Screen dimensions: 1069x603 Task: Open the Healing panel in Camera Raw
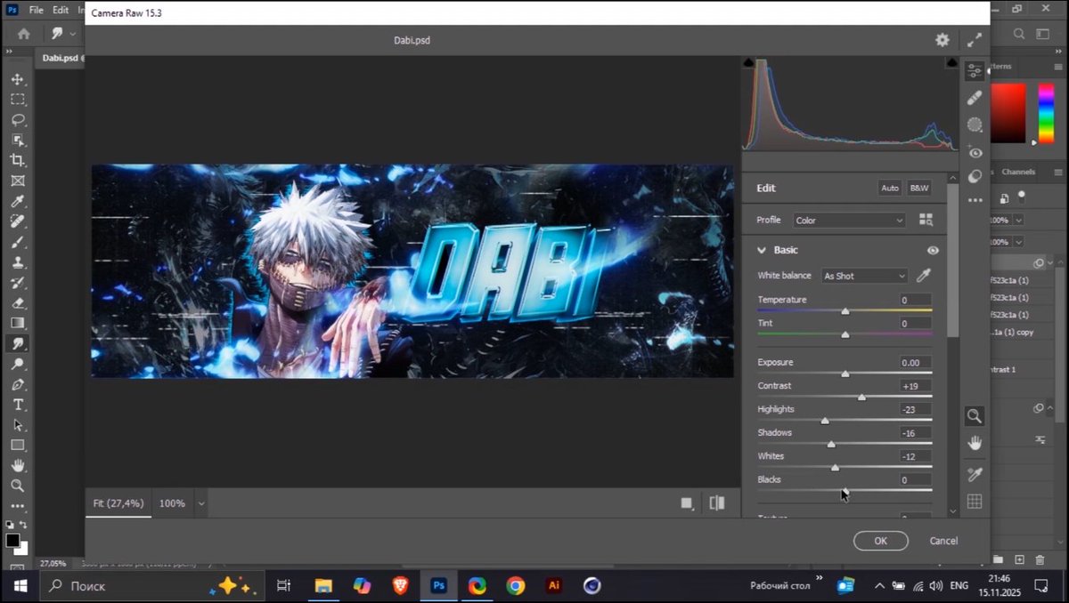tap(975, 98)
